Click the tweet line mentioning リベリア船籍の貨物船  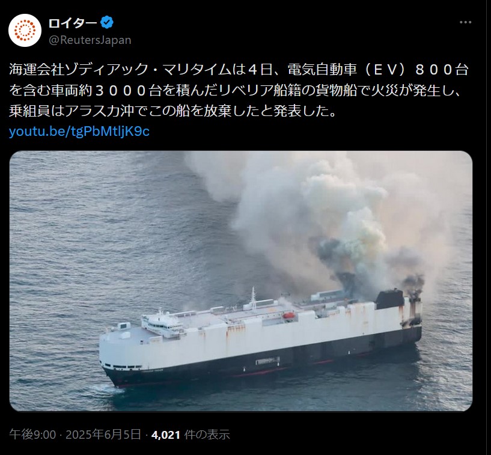coord(235,90)
